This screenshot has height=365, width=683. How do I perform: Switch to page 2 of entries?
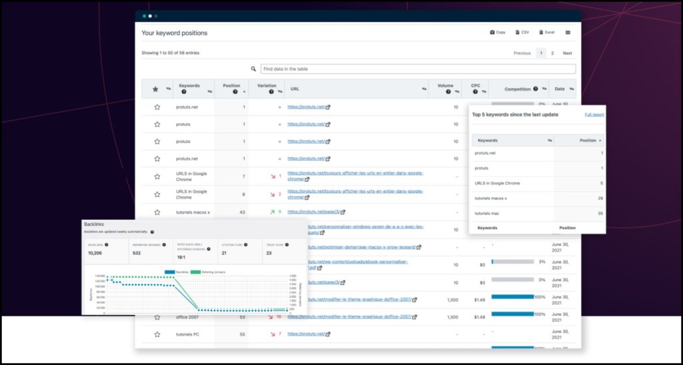point(552,53)
